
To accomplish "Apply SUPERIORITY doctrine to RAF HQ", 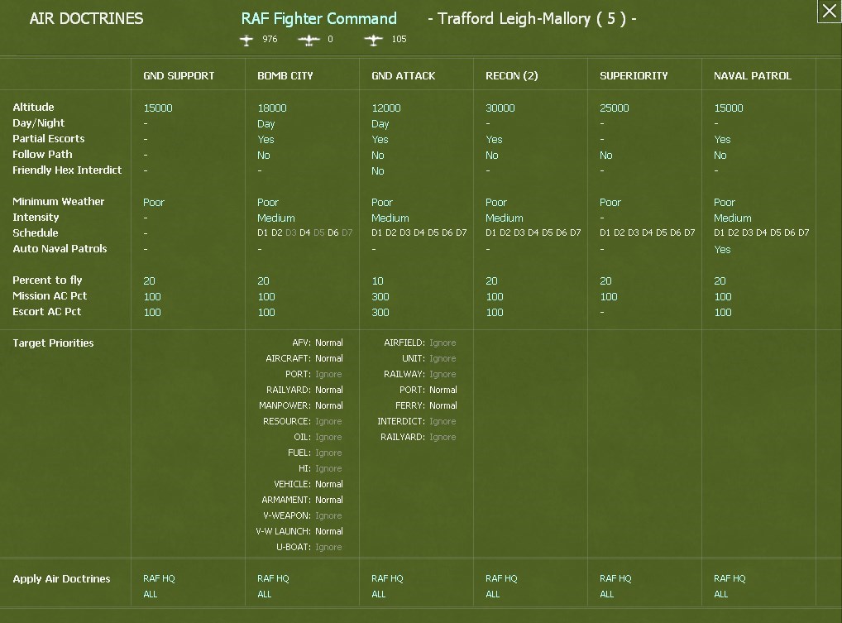I will pos(615,578).
